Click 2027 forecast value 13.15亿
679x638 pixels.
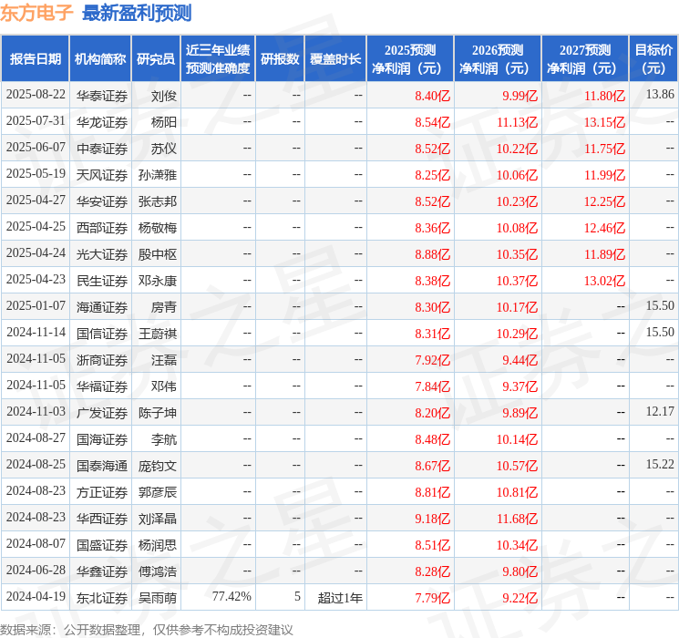(x=604, y=122)
